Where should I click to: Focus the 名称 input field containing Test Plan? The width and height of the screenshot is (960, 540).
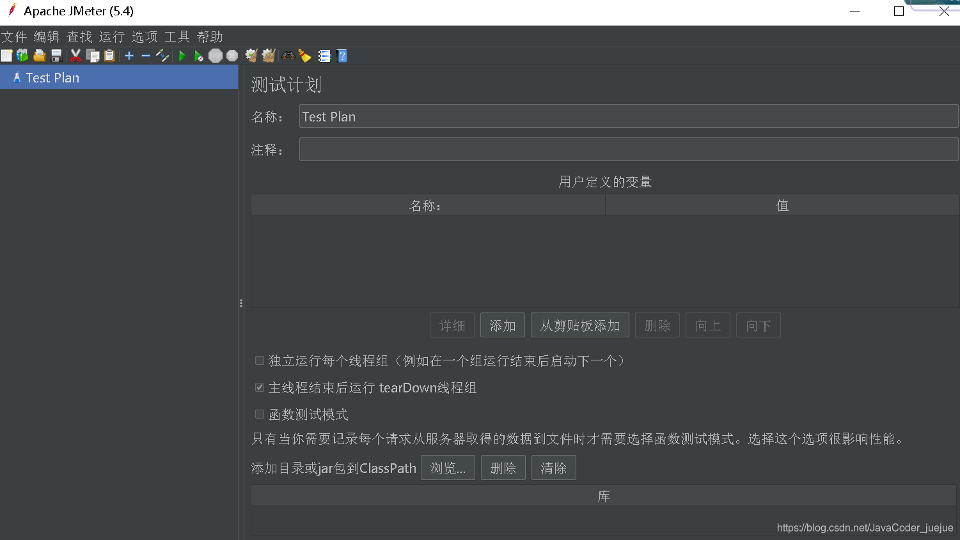[629, 116]
